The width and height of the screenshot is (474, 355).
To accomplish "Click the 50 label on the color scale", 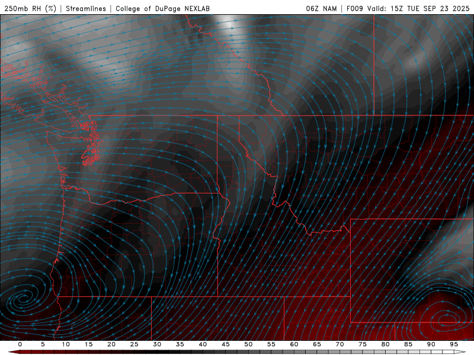I will (248, 344).
